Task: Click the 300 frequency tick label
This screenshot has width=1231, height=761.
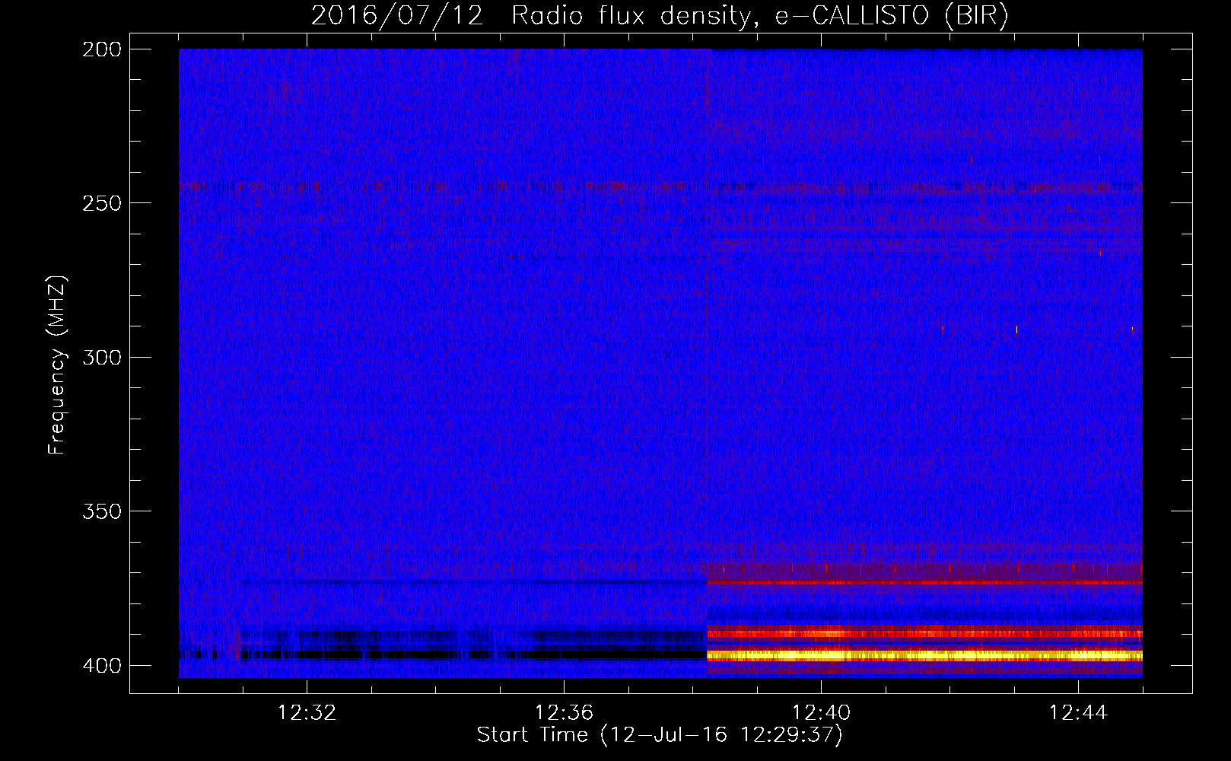Action: (x=102, y=358)
